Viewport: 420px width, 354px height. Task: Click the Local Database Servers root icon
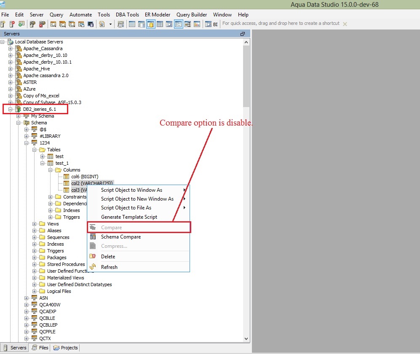tap(11, 42)
